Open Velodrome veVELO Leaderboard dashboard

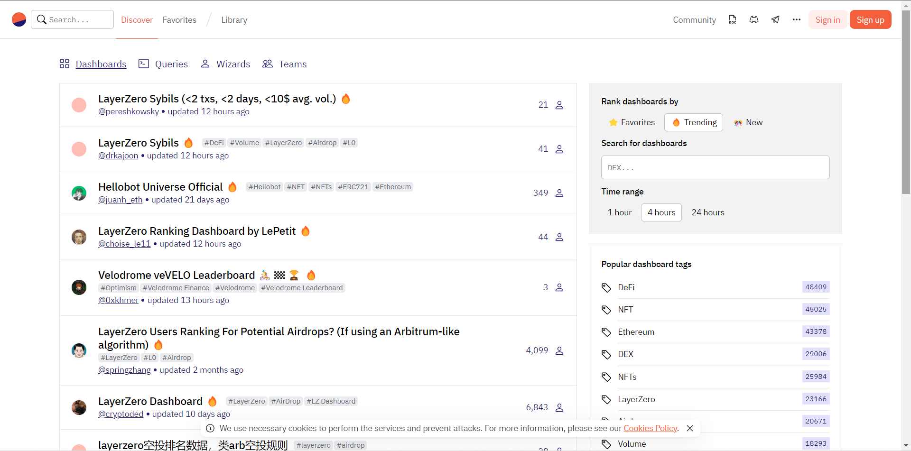click(177, 275)
